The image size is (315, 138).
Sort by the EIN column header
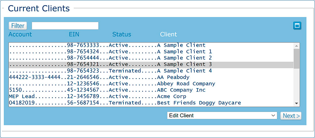(x=74, y=34)
